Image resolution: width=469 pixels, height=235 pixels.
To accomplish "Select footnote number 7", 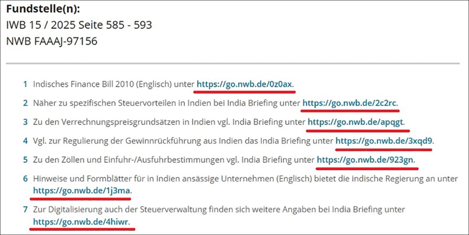I will pos(25,210).
